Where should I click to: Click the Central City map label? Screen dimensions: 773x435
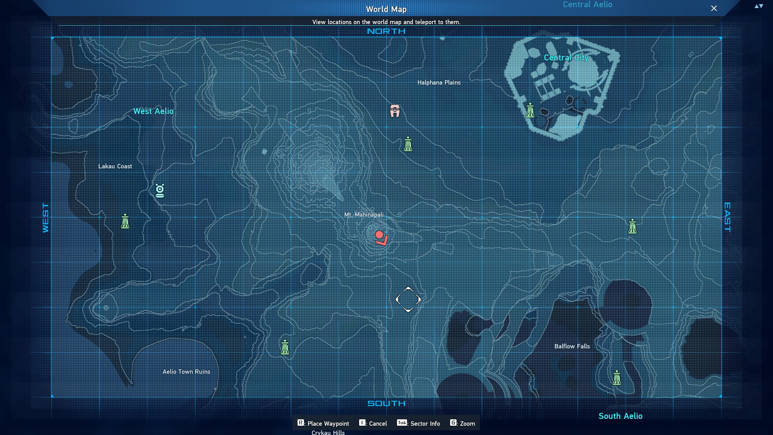pyautogui.click(x=566, y=58)
